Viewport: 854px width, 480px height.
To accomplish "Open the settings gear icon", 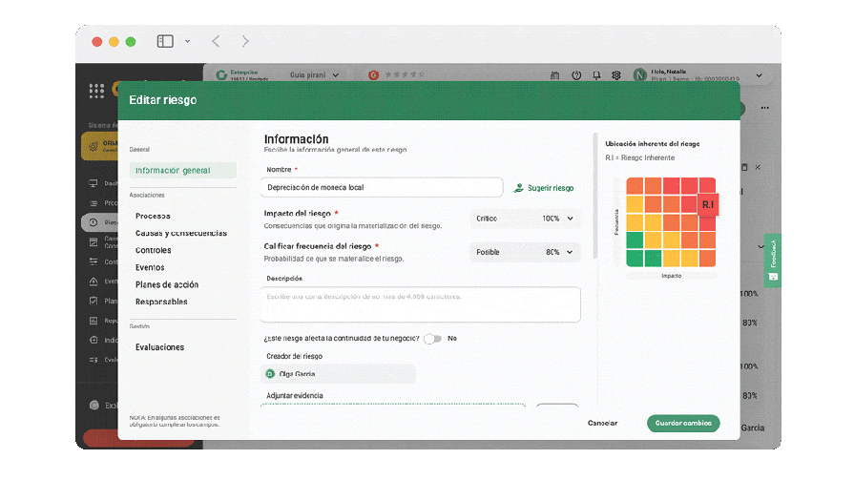I will 616,75.
